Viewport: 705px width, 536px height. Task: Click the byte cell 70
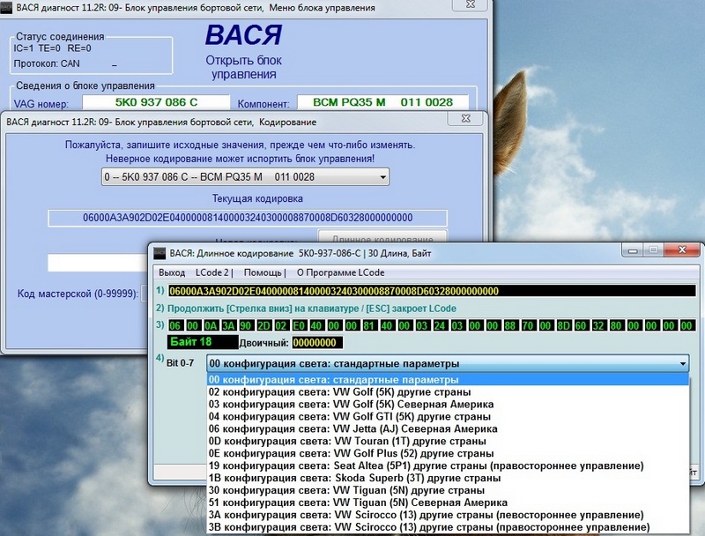pyautogui.click(x=529, y=325)
